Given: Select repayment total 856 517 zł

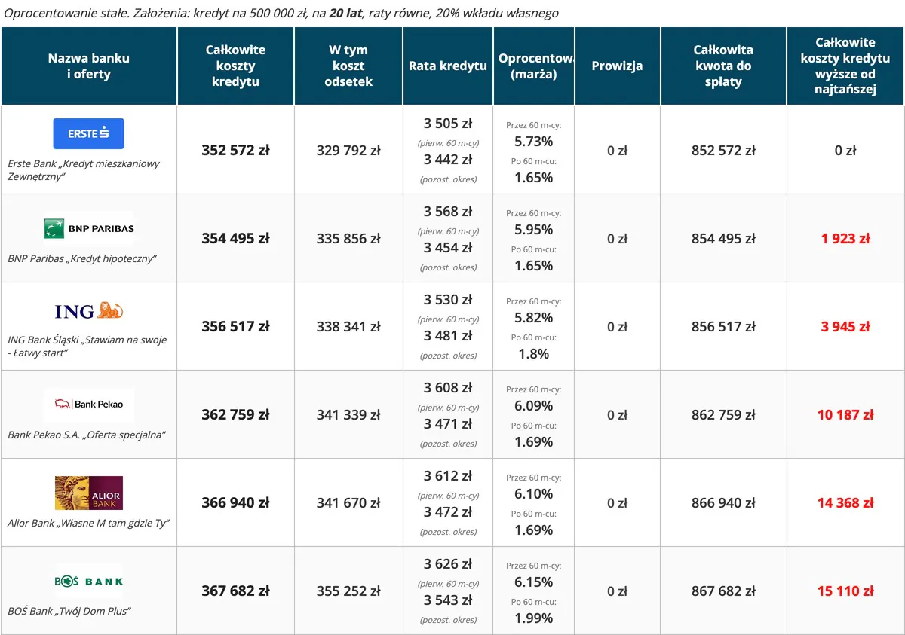Looking at the screenshot, I should 723,326.
